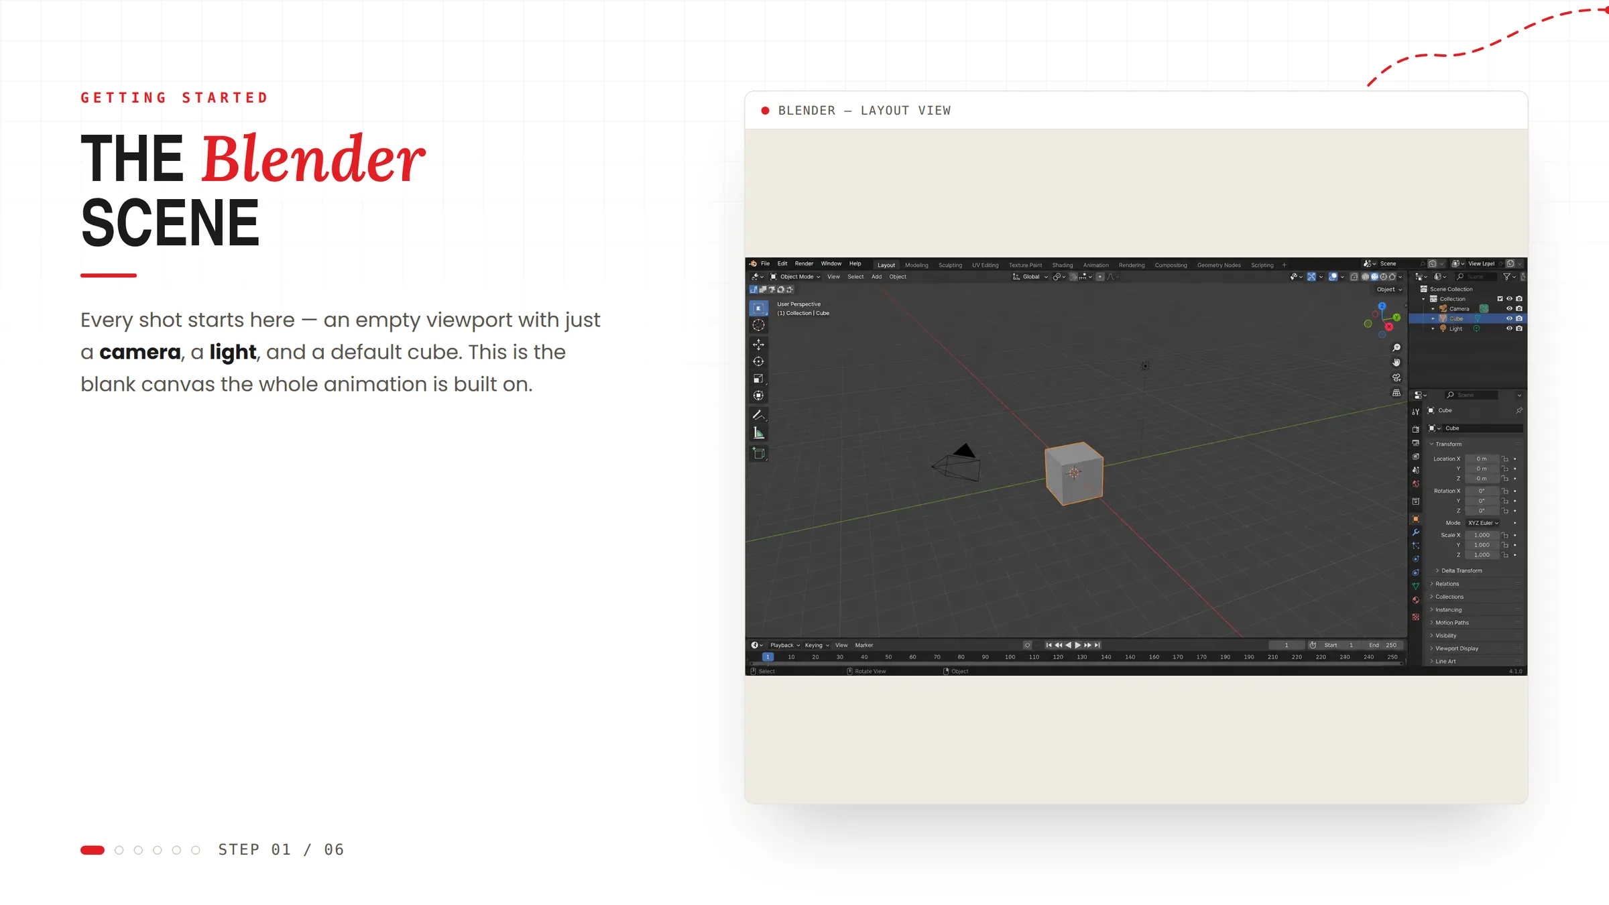Image resolution: width=1609 pixels, height=905 pixels.
Task: Hide Collection in viewport via eye icon
Action: point(1510,299)
